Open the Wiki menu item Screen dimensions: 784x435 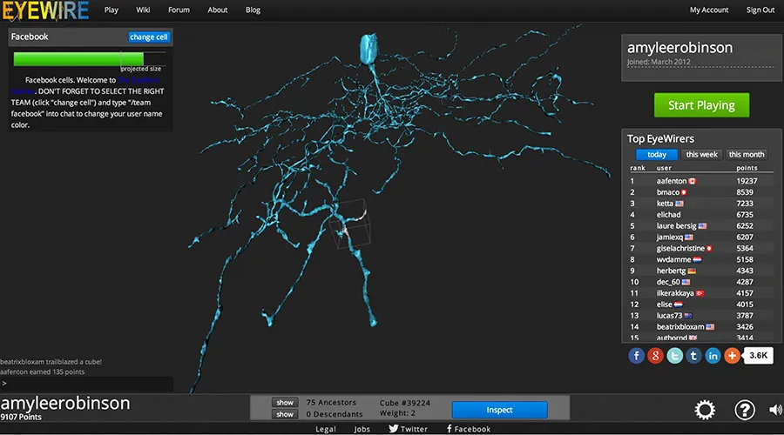(143, 10)
